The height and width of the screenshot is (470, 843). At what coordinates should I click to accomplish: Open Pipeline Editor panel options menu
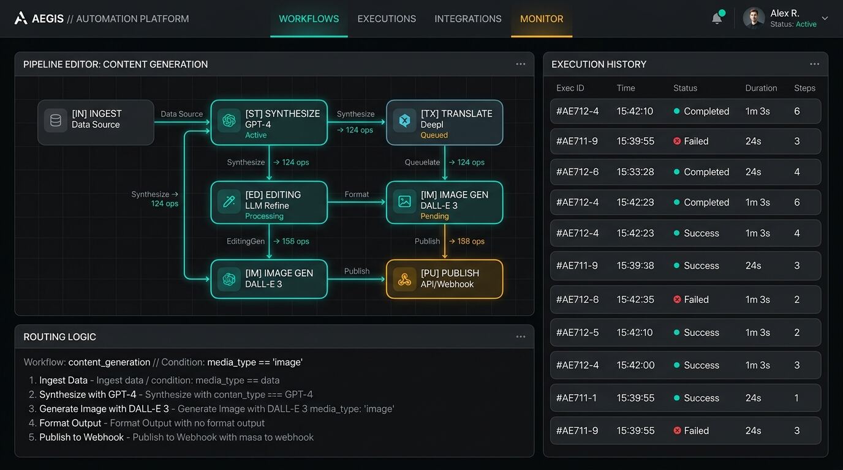coord(521,64)
